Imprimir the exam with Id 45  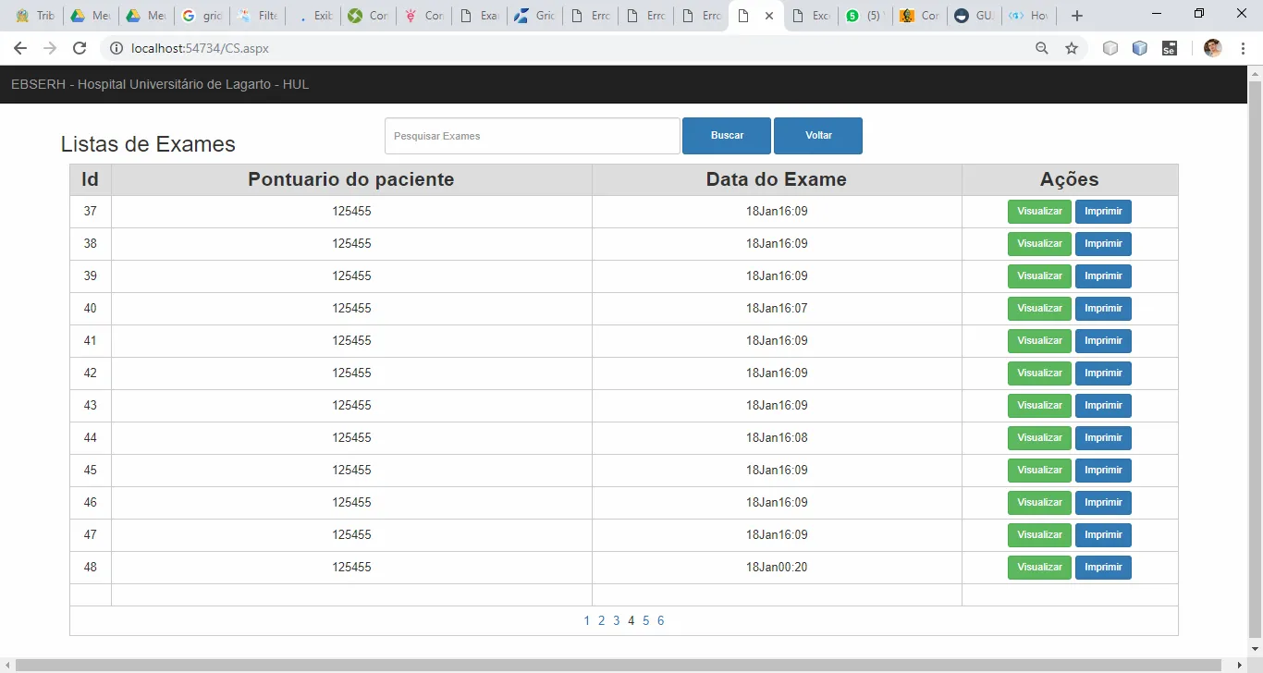pyautogui.click(x=1103, y=471)
